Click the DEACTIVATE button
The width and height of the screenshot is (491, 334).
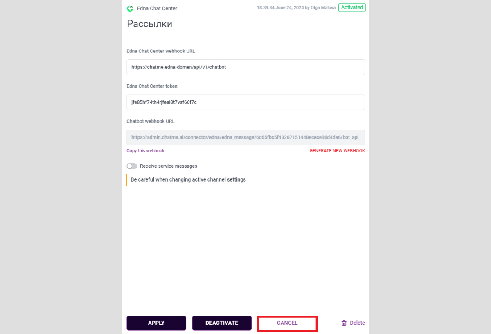tap(222, 323)
